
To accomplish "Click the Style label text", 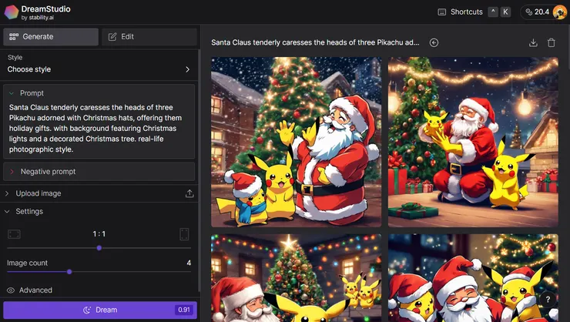I will point(15,58).
